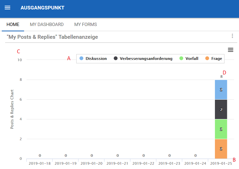Viewport: 239px width, 169px height.
Task: Click the dark Verbesserungsanforderung legend dot
Action: (x=116, y=58)
